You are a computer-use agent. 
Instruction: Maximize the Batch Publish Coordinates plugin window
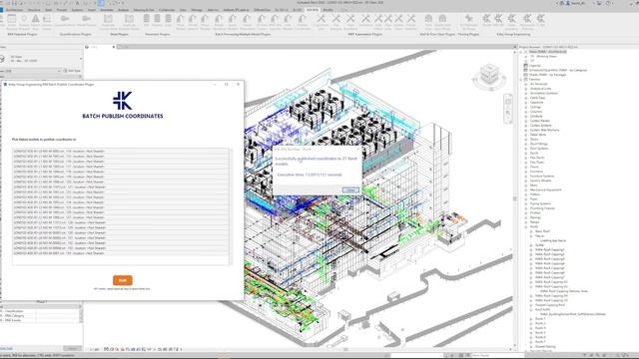tap(227, 84)
